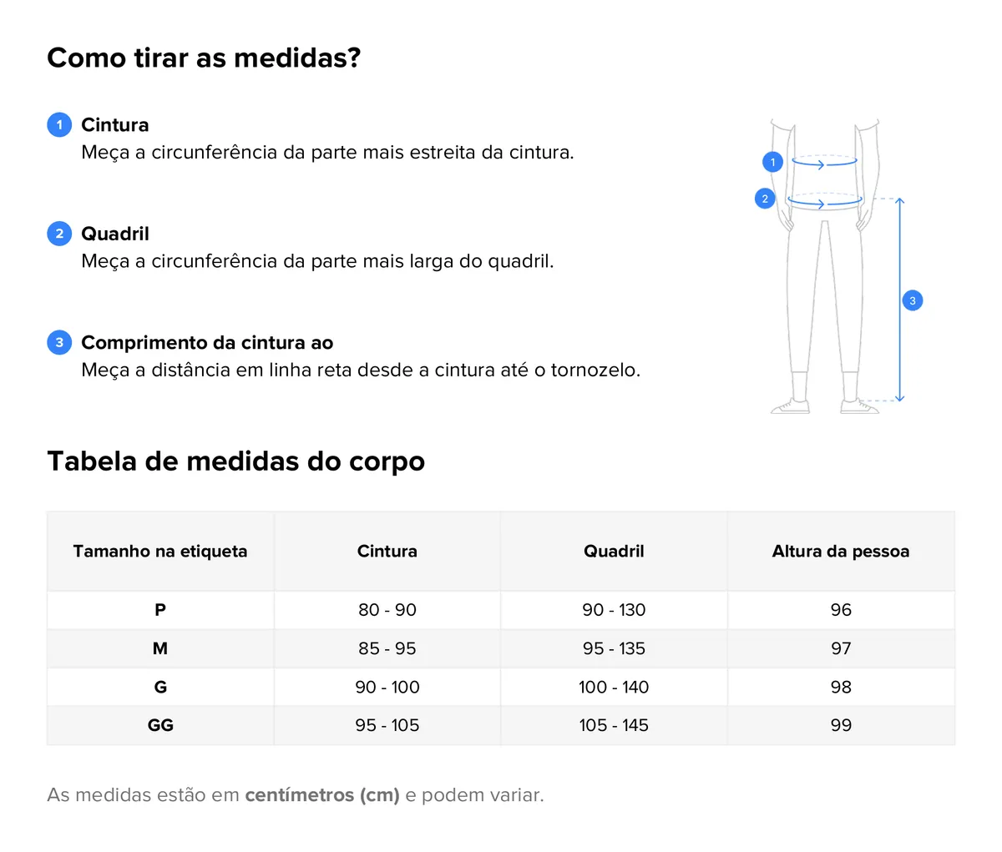
Task: Select the Cintura column header in table
Action: [387, 552]
